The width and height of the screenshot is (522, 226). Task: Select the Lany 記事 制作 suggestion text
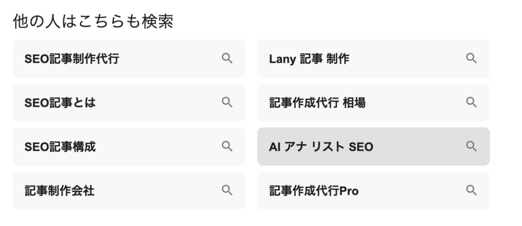tap(309, 59)
